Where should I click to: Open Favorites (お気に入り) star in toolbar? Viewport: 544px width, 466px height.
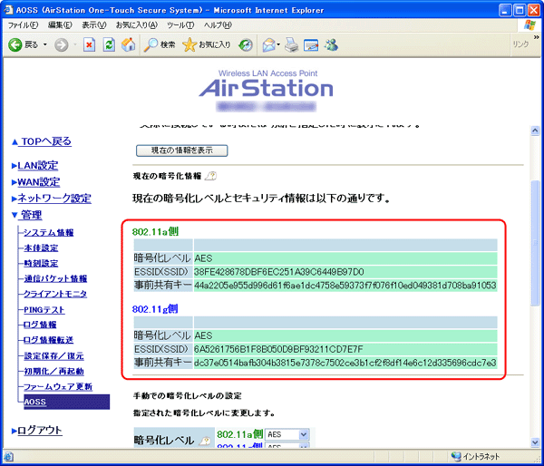207,44
